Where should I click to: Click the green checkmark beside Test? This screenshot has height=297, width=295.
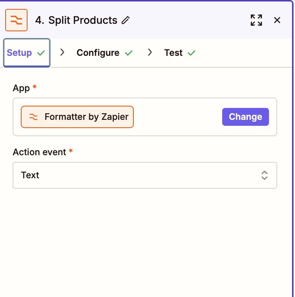coord(191,53)
